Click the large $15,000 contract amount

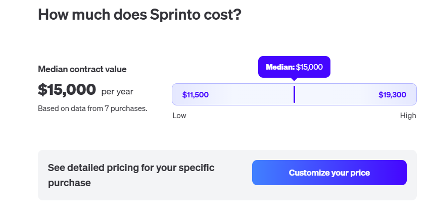tap(67, 90)
